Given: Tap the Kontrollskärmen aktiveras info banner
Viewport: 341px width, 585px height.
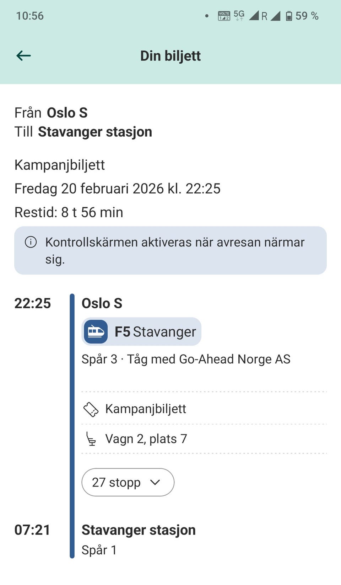Looking at the screenshot, I should (x=170, y=250).
